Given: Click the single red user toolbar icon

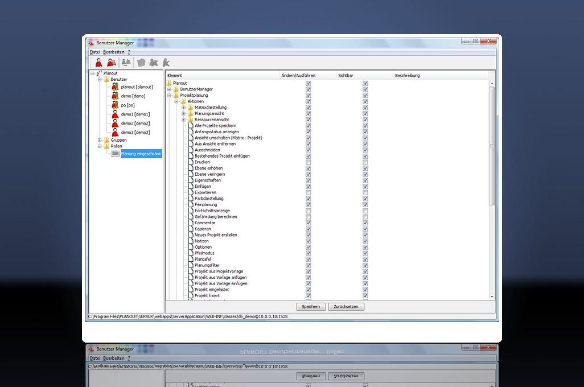Looking at the screenshot, I should [x=98, y=63].
